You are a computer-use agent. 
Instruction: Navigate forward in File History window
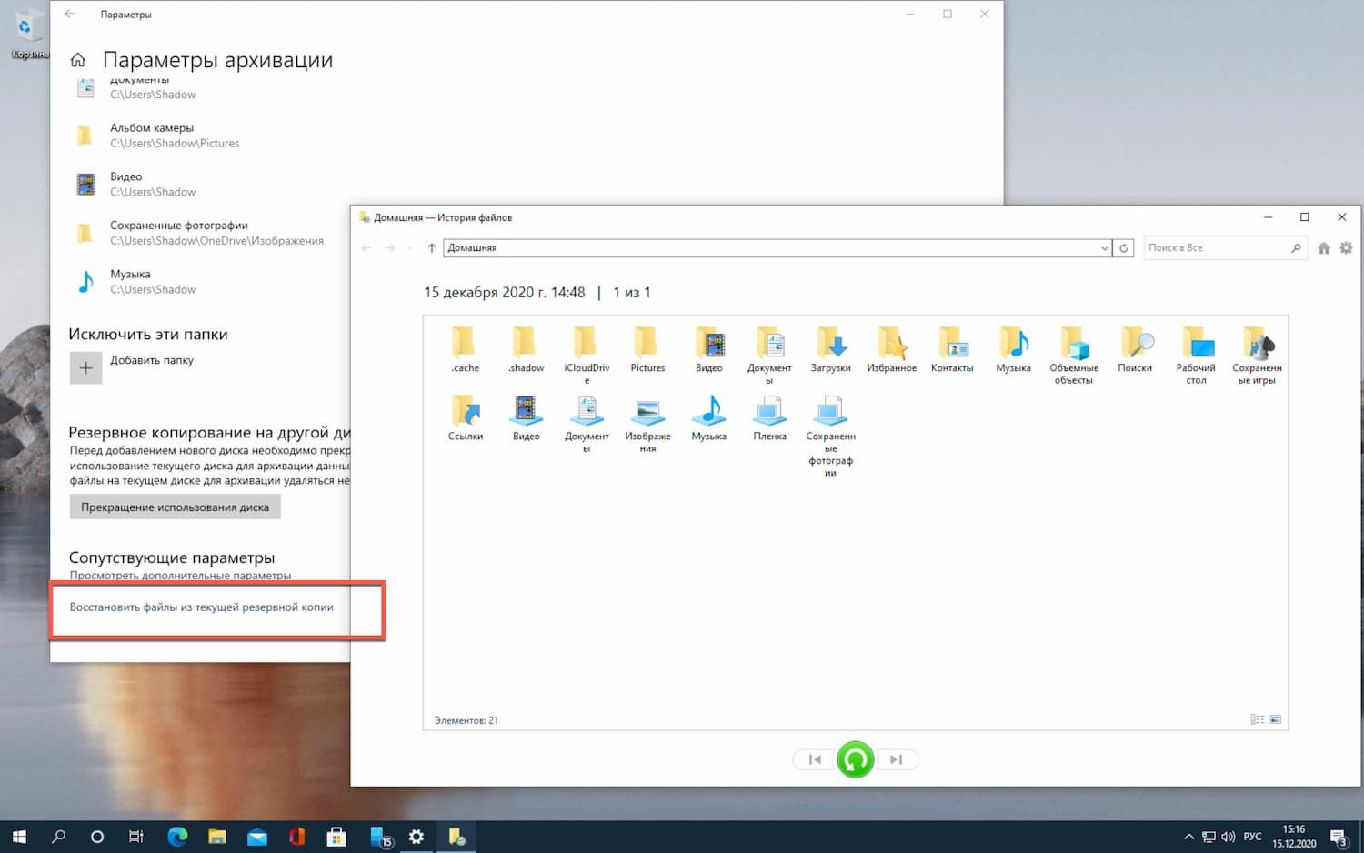390,247
